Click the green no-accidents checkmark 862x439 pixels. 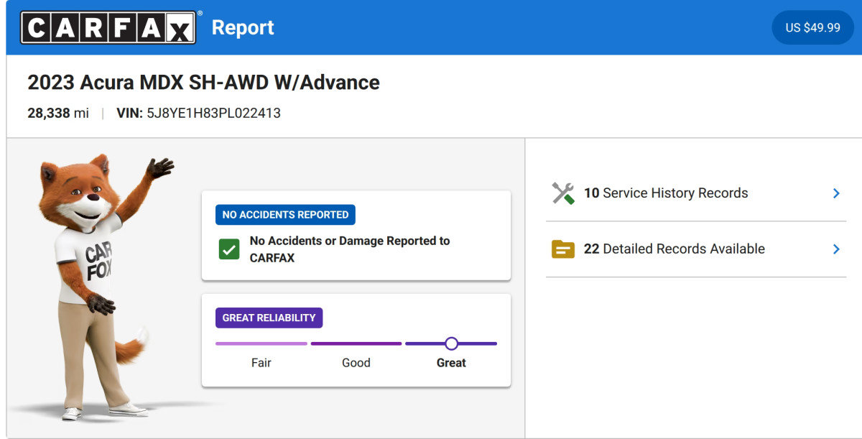[229, 249]
